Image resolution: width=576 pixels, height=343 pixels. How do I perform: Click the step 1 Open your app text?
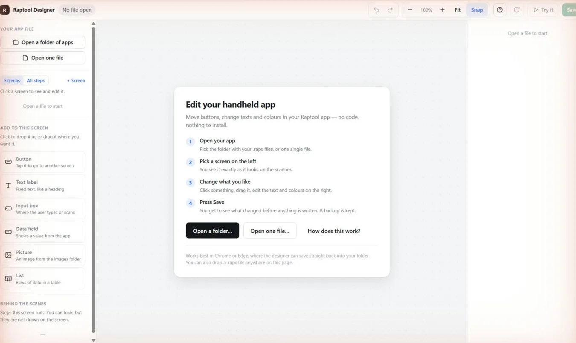coord(217,141)
